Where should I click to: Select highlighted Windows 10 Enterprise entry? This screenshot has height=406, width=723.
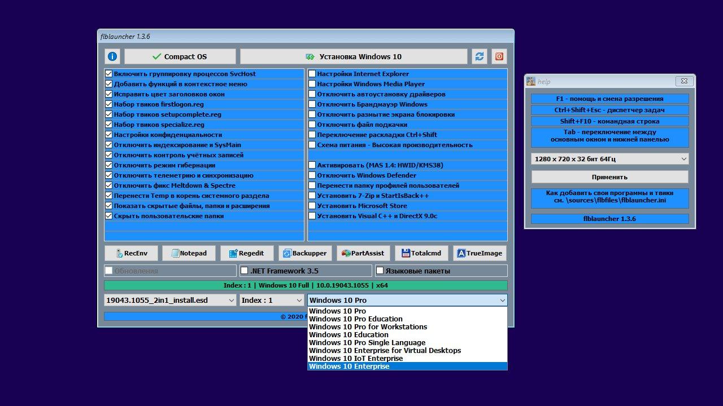click(407, 366)
